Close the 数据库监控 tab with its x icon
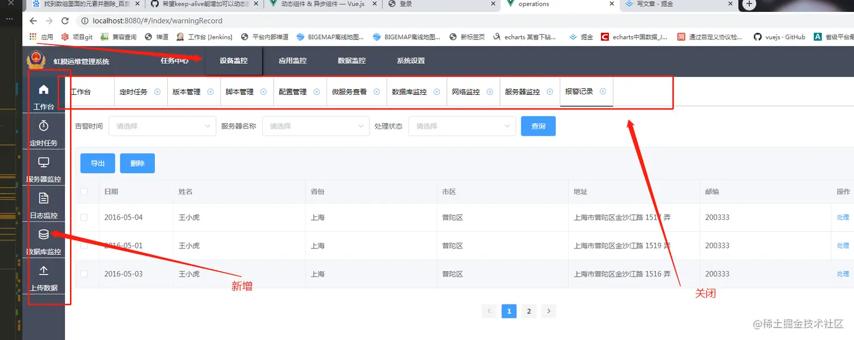The image size is (854, 340). point(437,91)
